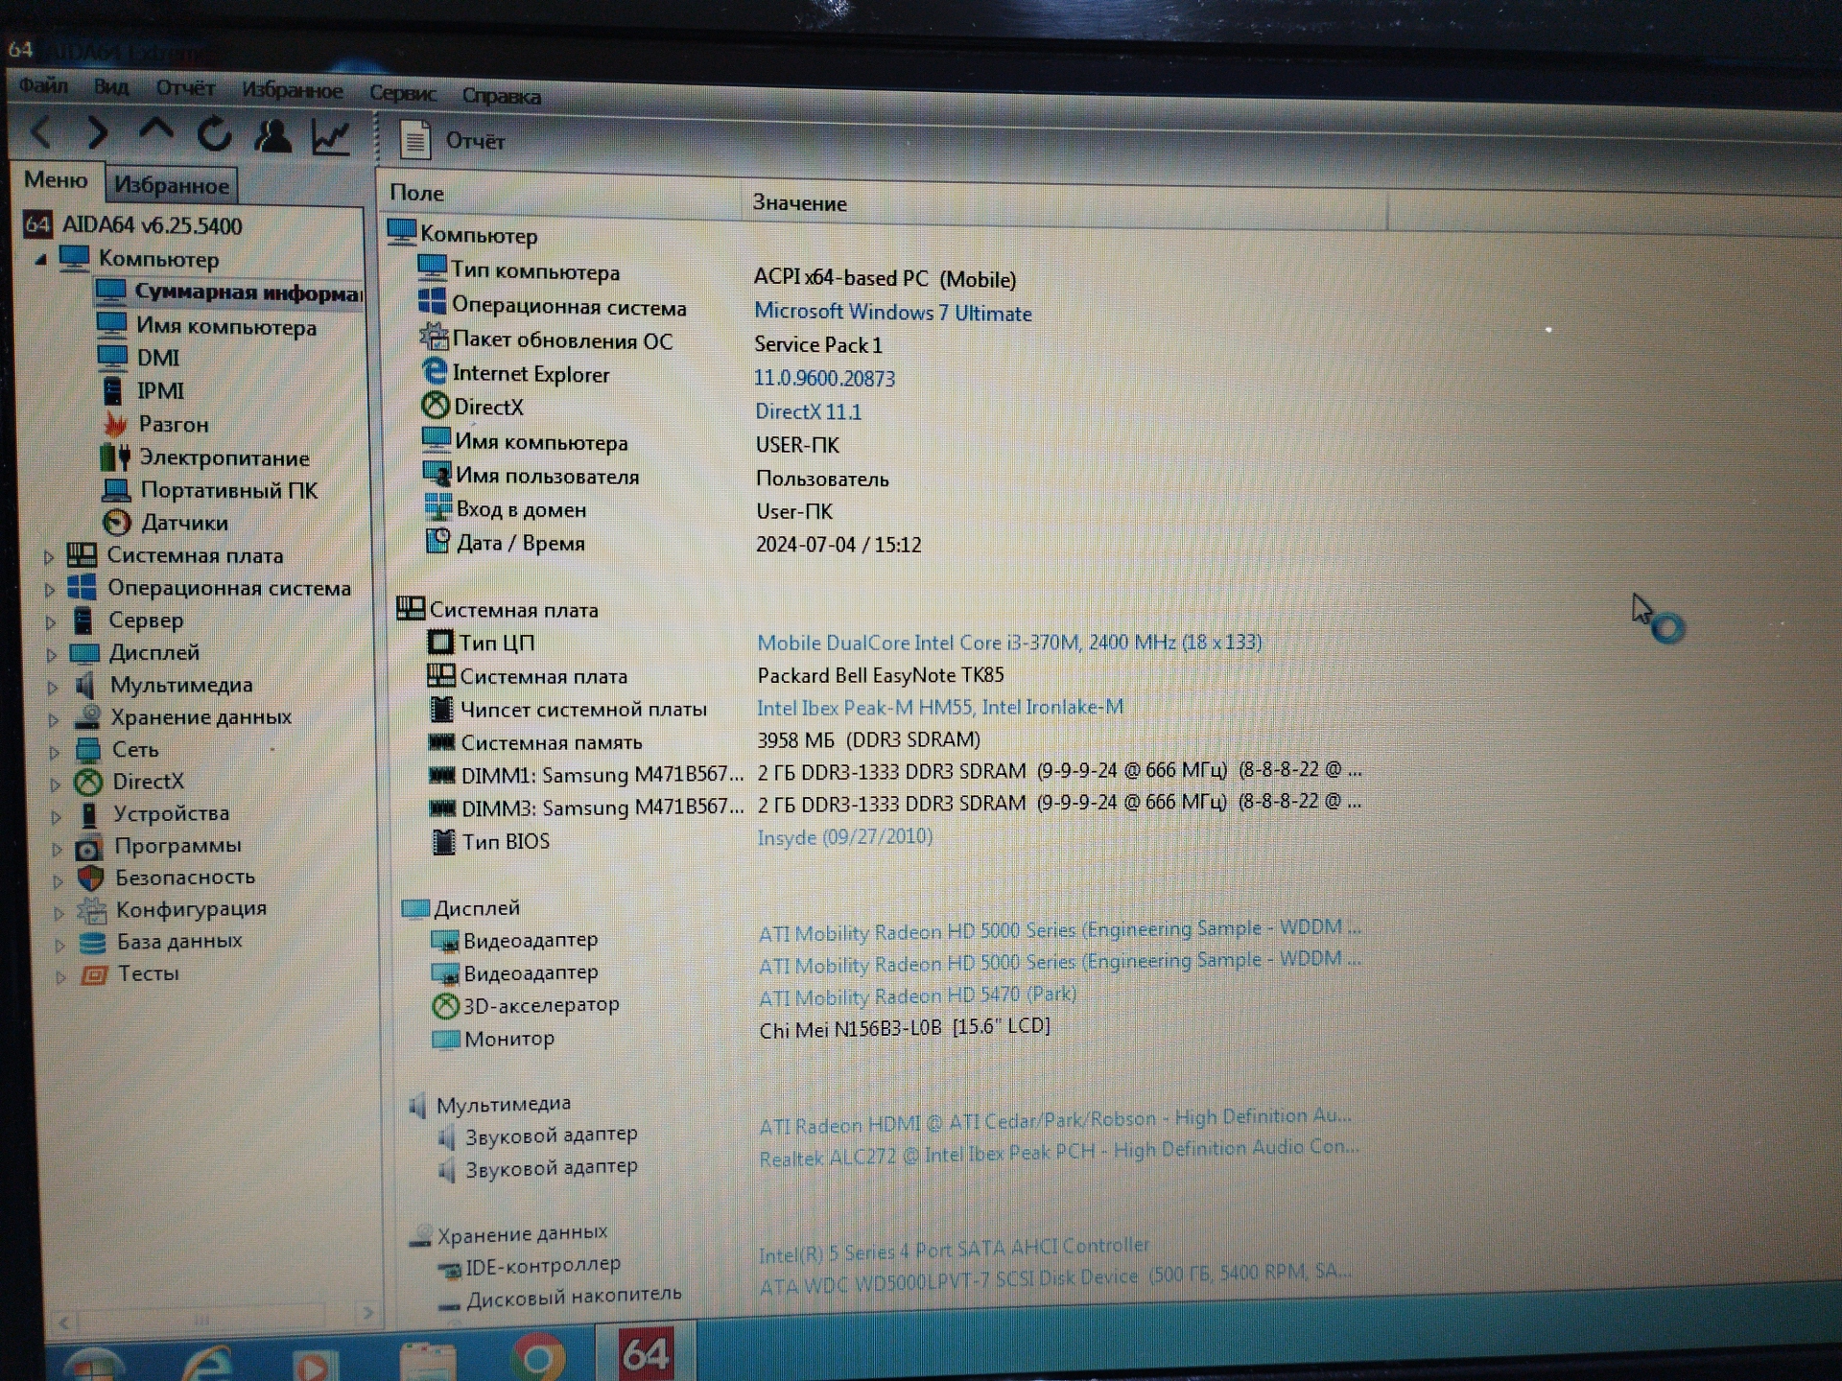
Task: Click left arrow of tree horizontal scrollbar
Action: tap(63, 1323)
